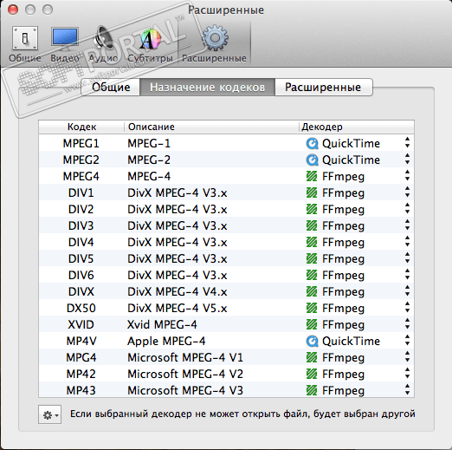The height and width of the screenshot is (450, 452).
Task: Click the 'Microsoft MPEG-4 V1' description
Action: pyautogui.click(x=185, y=357)
